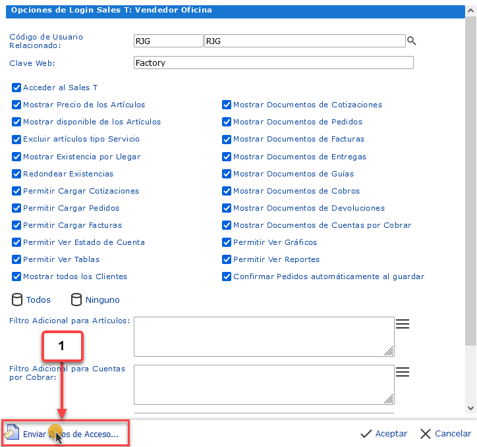Uncheck Permitir Cargar Cotizaciones
This screenshot has height=447, width=477.
(16, 191)
